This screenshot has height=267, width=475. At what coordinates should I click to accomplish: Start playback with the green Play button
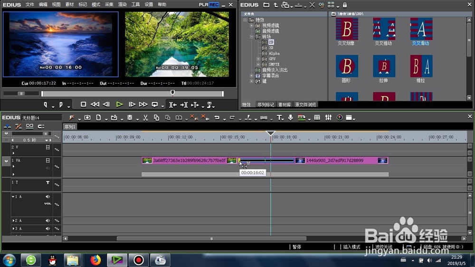119,105
